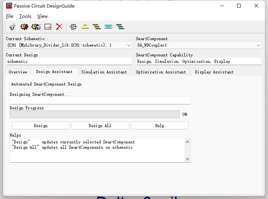This screenshot has width=268, height=199.
Task: Expand the Current Schematic dropdown
Action: (129, 45)
